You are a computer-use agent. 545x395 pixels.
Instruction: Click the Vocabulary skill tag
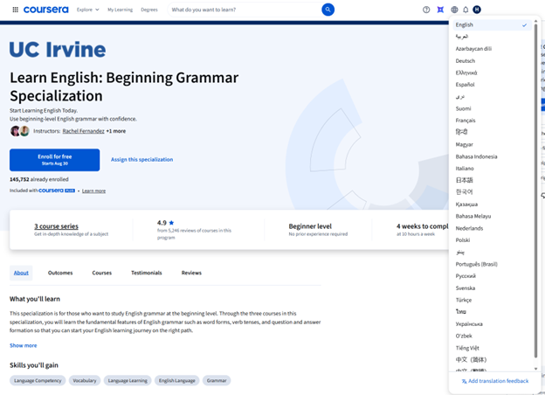[85, 381]
